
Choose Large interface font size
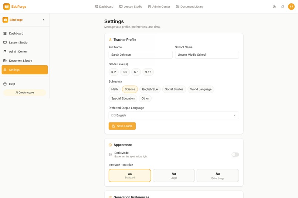coord(174,176)
